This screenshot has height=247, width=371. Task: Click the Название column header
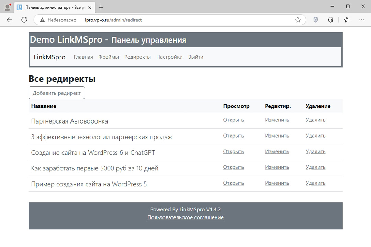point(44,106)
